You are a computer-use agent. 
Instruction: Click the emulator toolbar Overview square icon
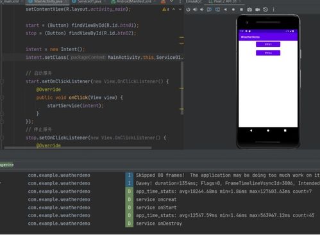tap(241, 10)
